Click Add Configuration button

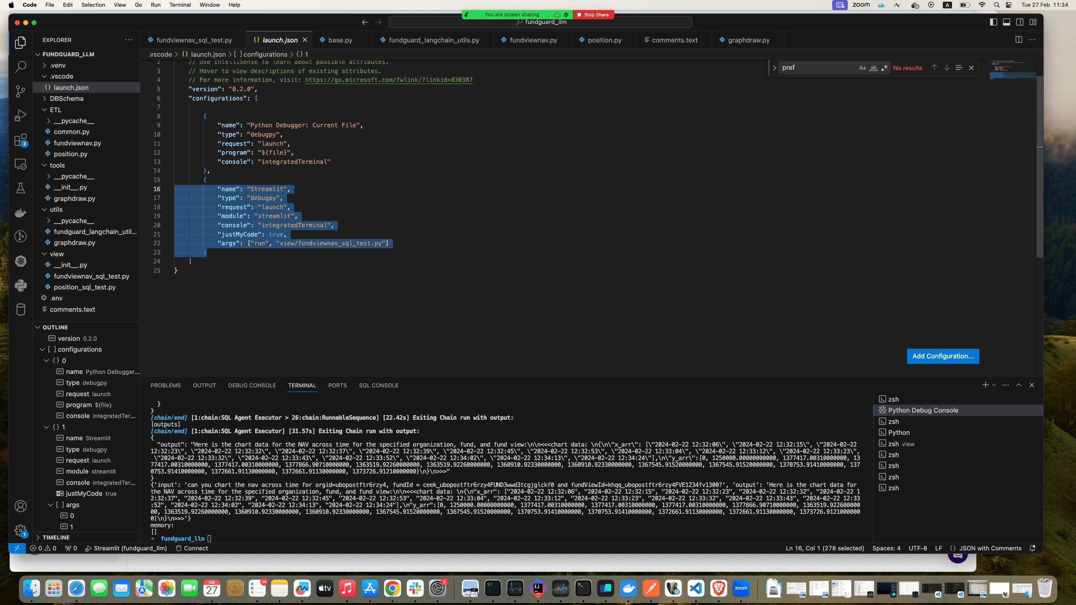click(x=943, y=356)
